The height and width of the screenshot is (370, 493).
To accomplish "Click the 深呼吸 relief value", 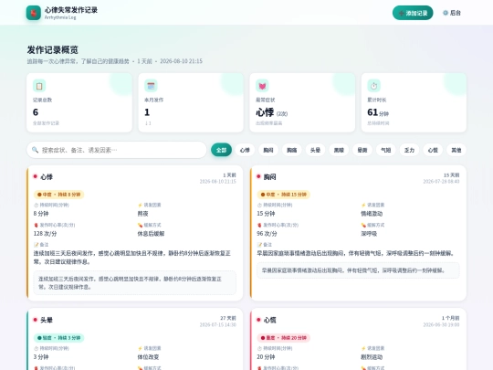I will (x=369, y=234).
